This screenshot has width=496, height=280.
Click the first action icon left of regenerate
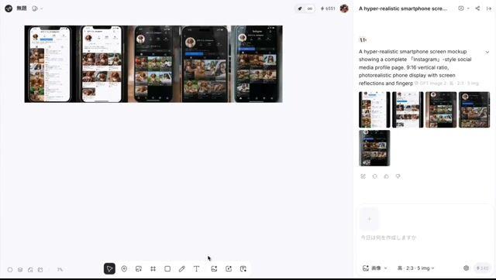click(363, 176)
